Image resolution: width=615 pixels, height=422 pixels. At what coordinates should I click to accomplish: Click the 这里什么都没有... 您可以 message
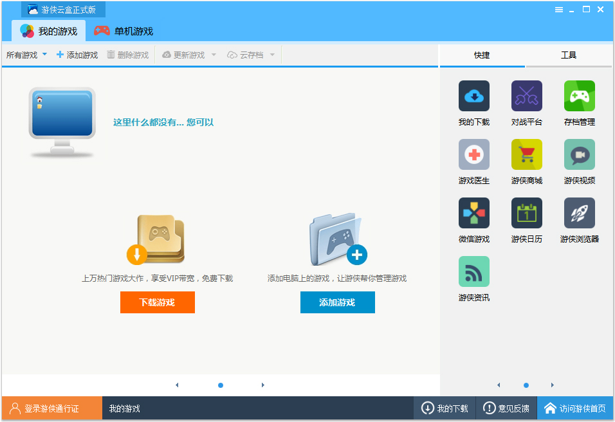click(163, 122)
